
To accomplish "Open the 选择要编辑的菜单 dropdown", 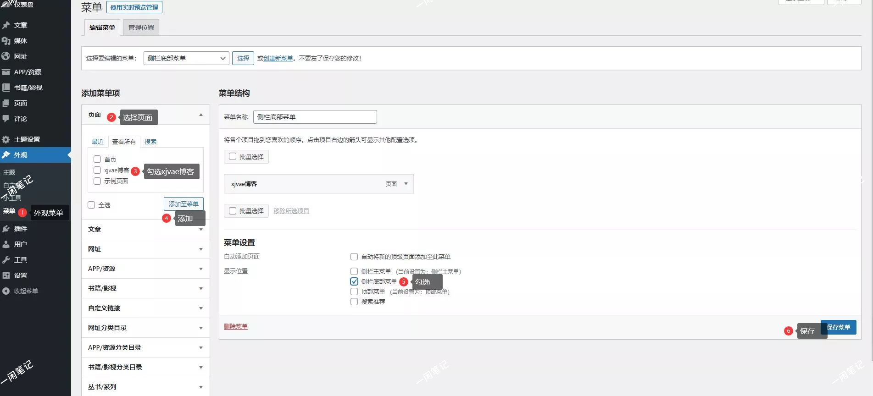I will [x=186, y=58].
